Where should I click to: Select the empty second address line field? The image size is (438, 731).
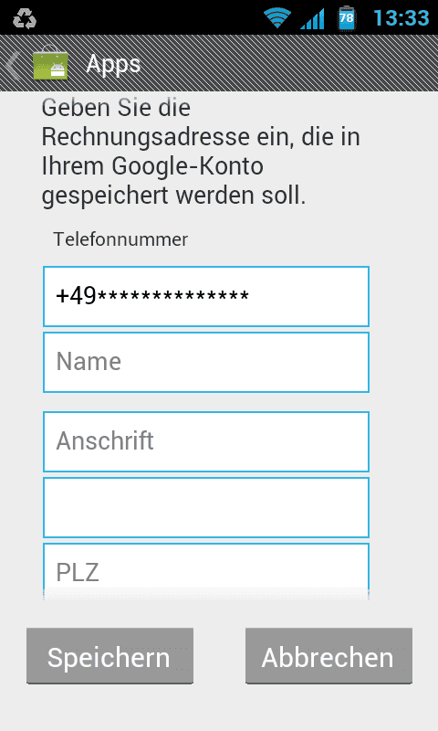206,507
